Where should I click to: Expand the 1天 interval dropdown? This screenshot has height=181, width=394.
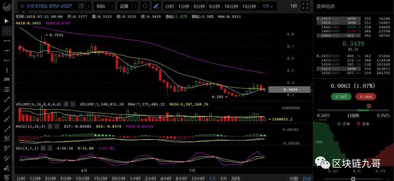(x=268, y=6)
